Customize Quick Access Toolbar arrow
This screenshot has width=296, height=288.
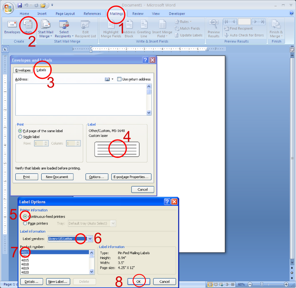[x=52, y=5]
